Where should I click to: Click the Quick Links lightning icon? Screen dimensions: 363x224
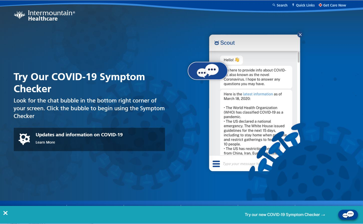(293, 5)
